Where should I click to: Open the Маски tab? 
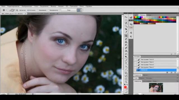pyautogui.click(x=145, y=75)
